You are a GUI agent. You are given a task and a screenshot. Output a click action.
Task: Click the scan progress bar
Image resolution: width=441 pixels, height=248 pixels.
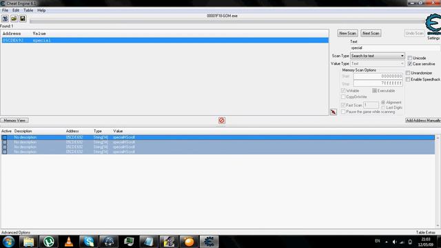pyautogui.click(x=227, y=21)
